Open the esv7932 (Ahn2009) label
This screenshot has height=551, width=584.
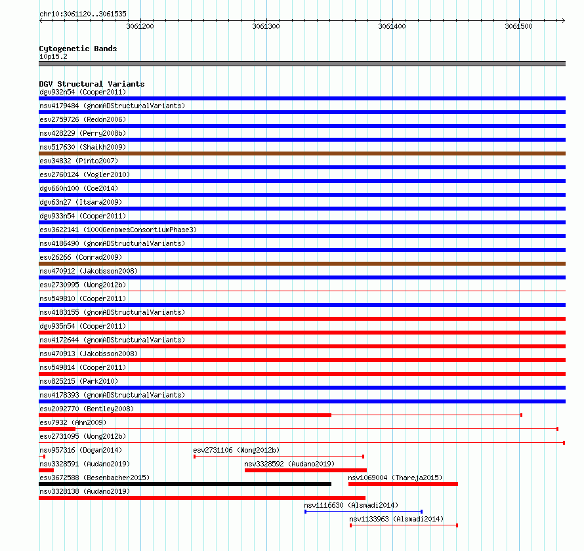click(73, 422)
